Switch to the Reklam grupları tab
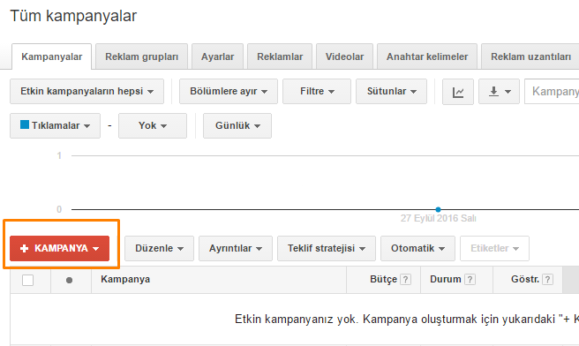Screen dimensions: 579x346 [x=142, y=56]
